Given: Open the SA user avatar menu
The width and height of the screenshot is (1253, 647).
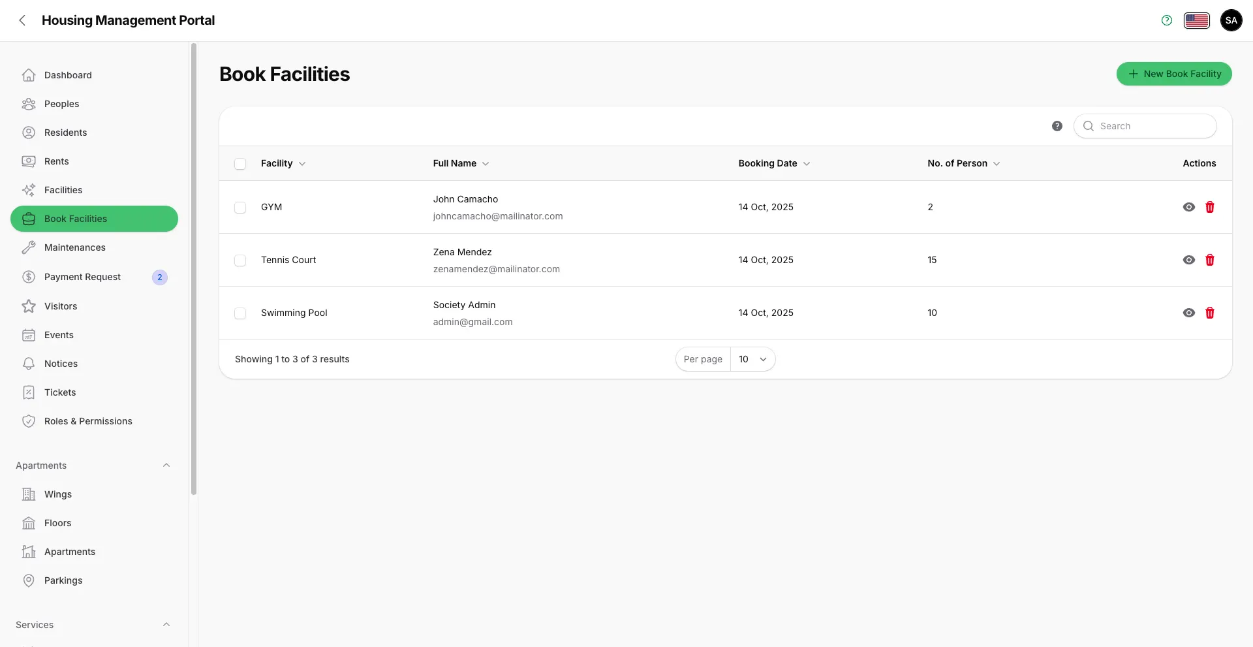Looking at the screenshot, I should tap(1231, 20).
